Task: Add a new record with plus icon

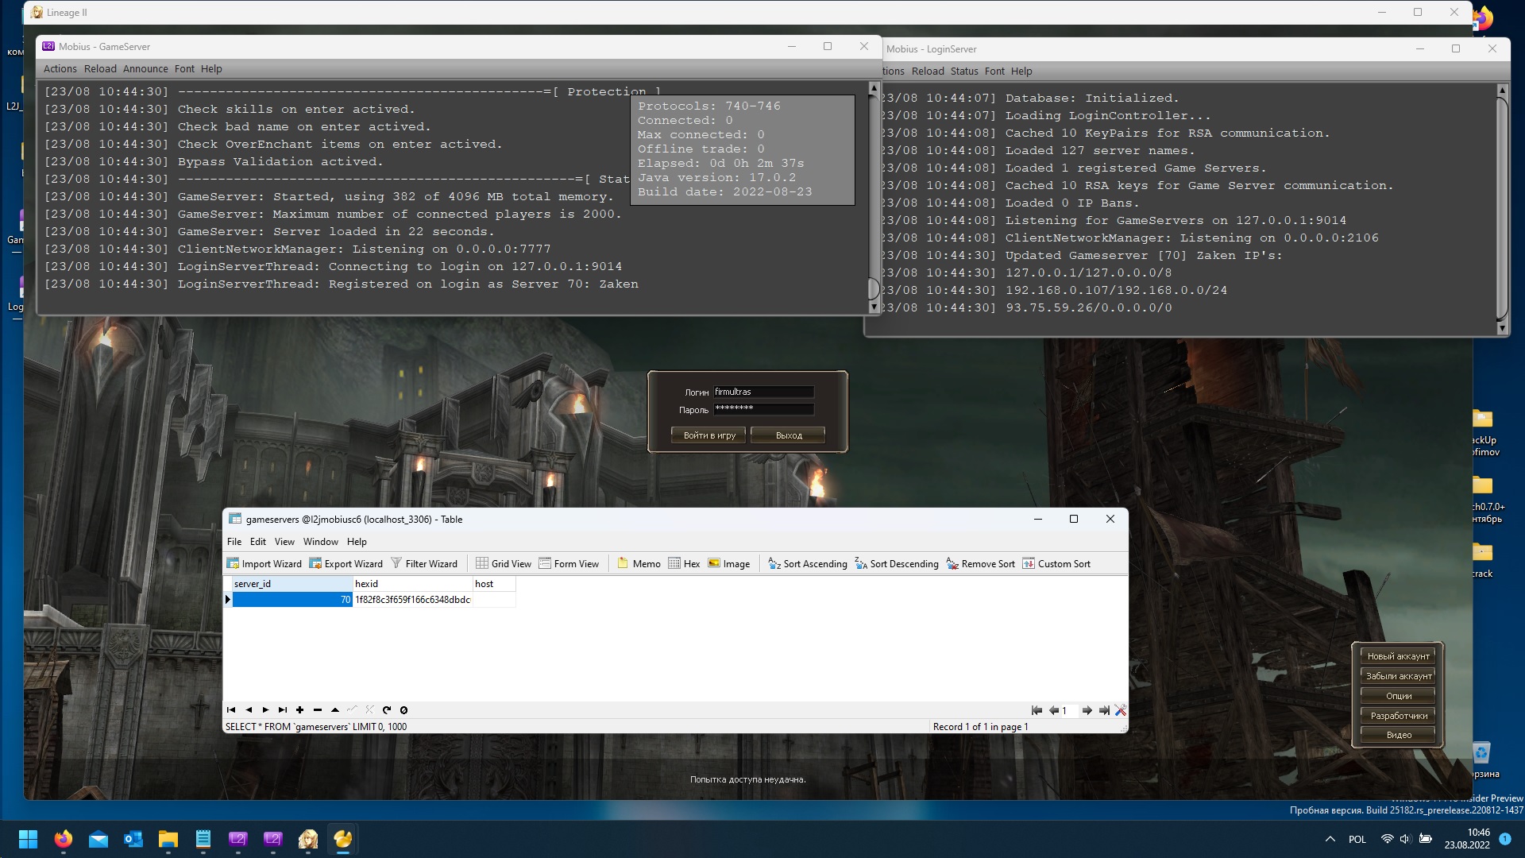Action: pyautogui.click(x=300, y=710)
